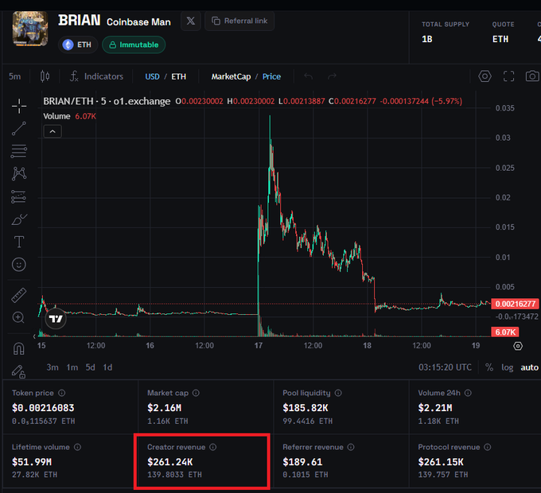
Task: Activate the zoom in tool
Action: [18, 317]
